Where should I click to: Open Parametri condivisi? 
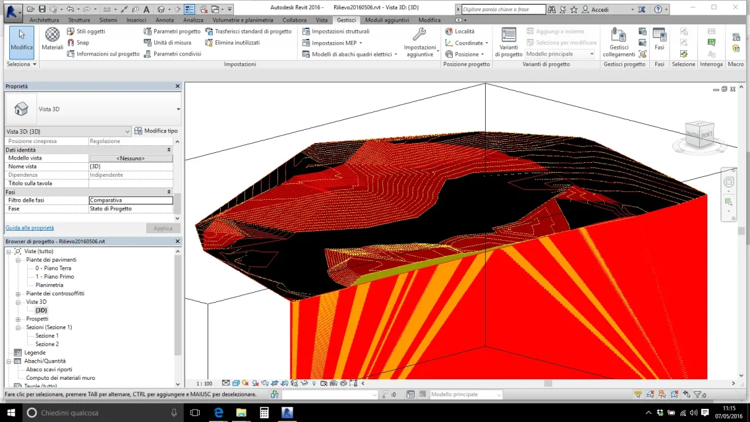click(172, 54)
